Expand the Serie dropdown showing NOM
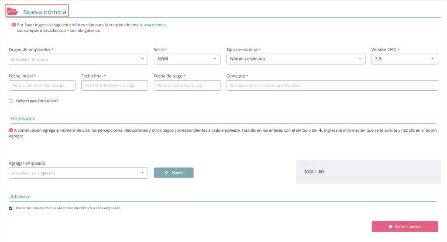The image size is (447, 242). tap(187, 59)
